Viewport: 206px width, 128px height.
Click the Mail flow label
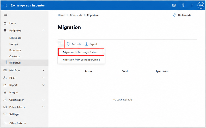[x=15, y=70]
